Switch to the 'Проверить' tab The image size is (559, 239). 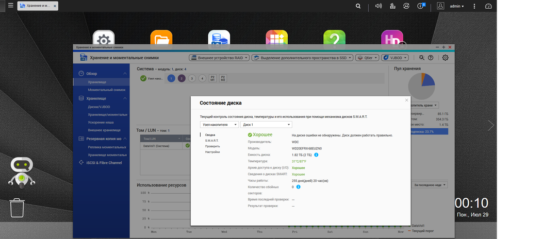(x=212, y=146)
